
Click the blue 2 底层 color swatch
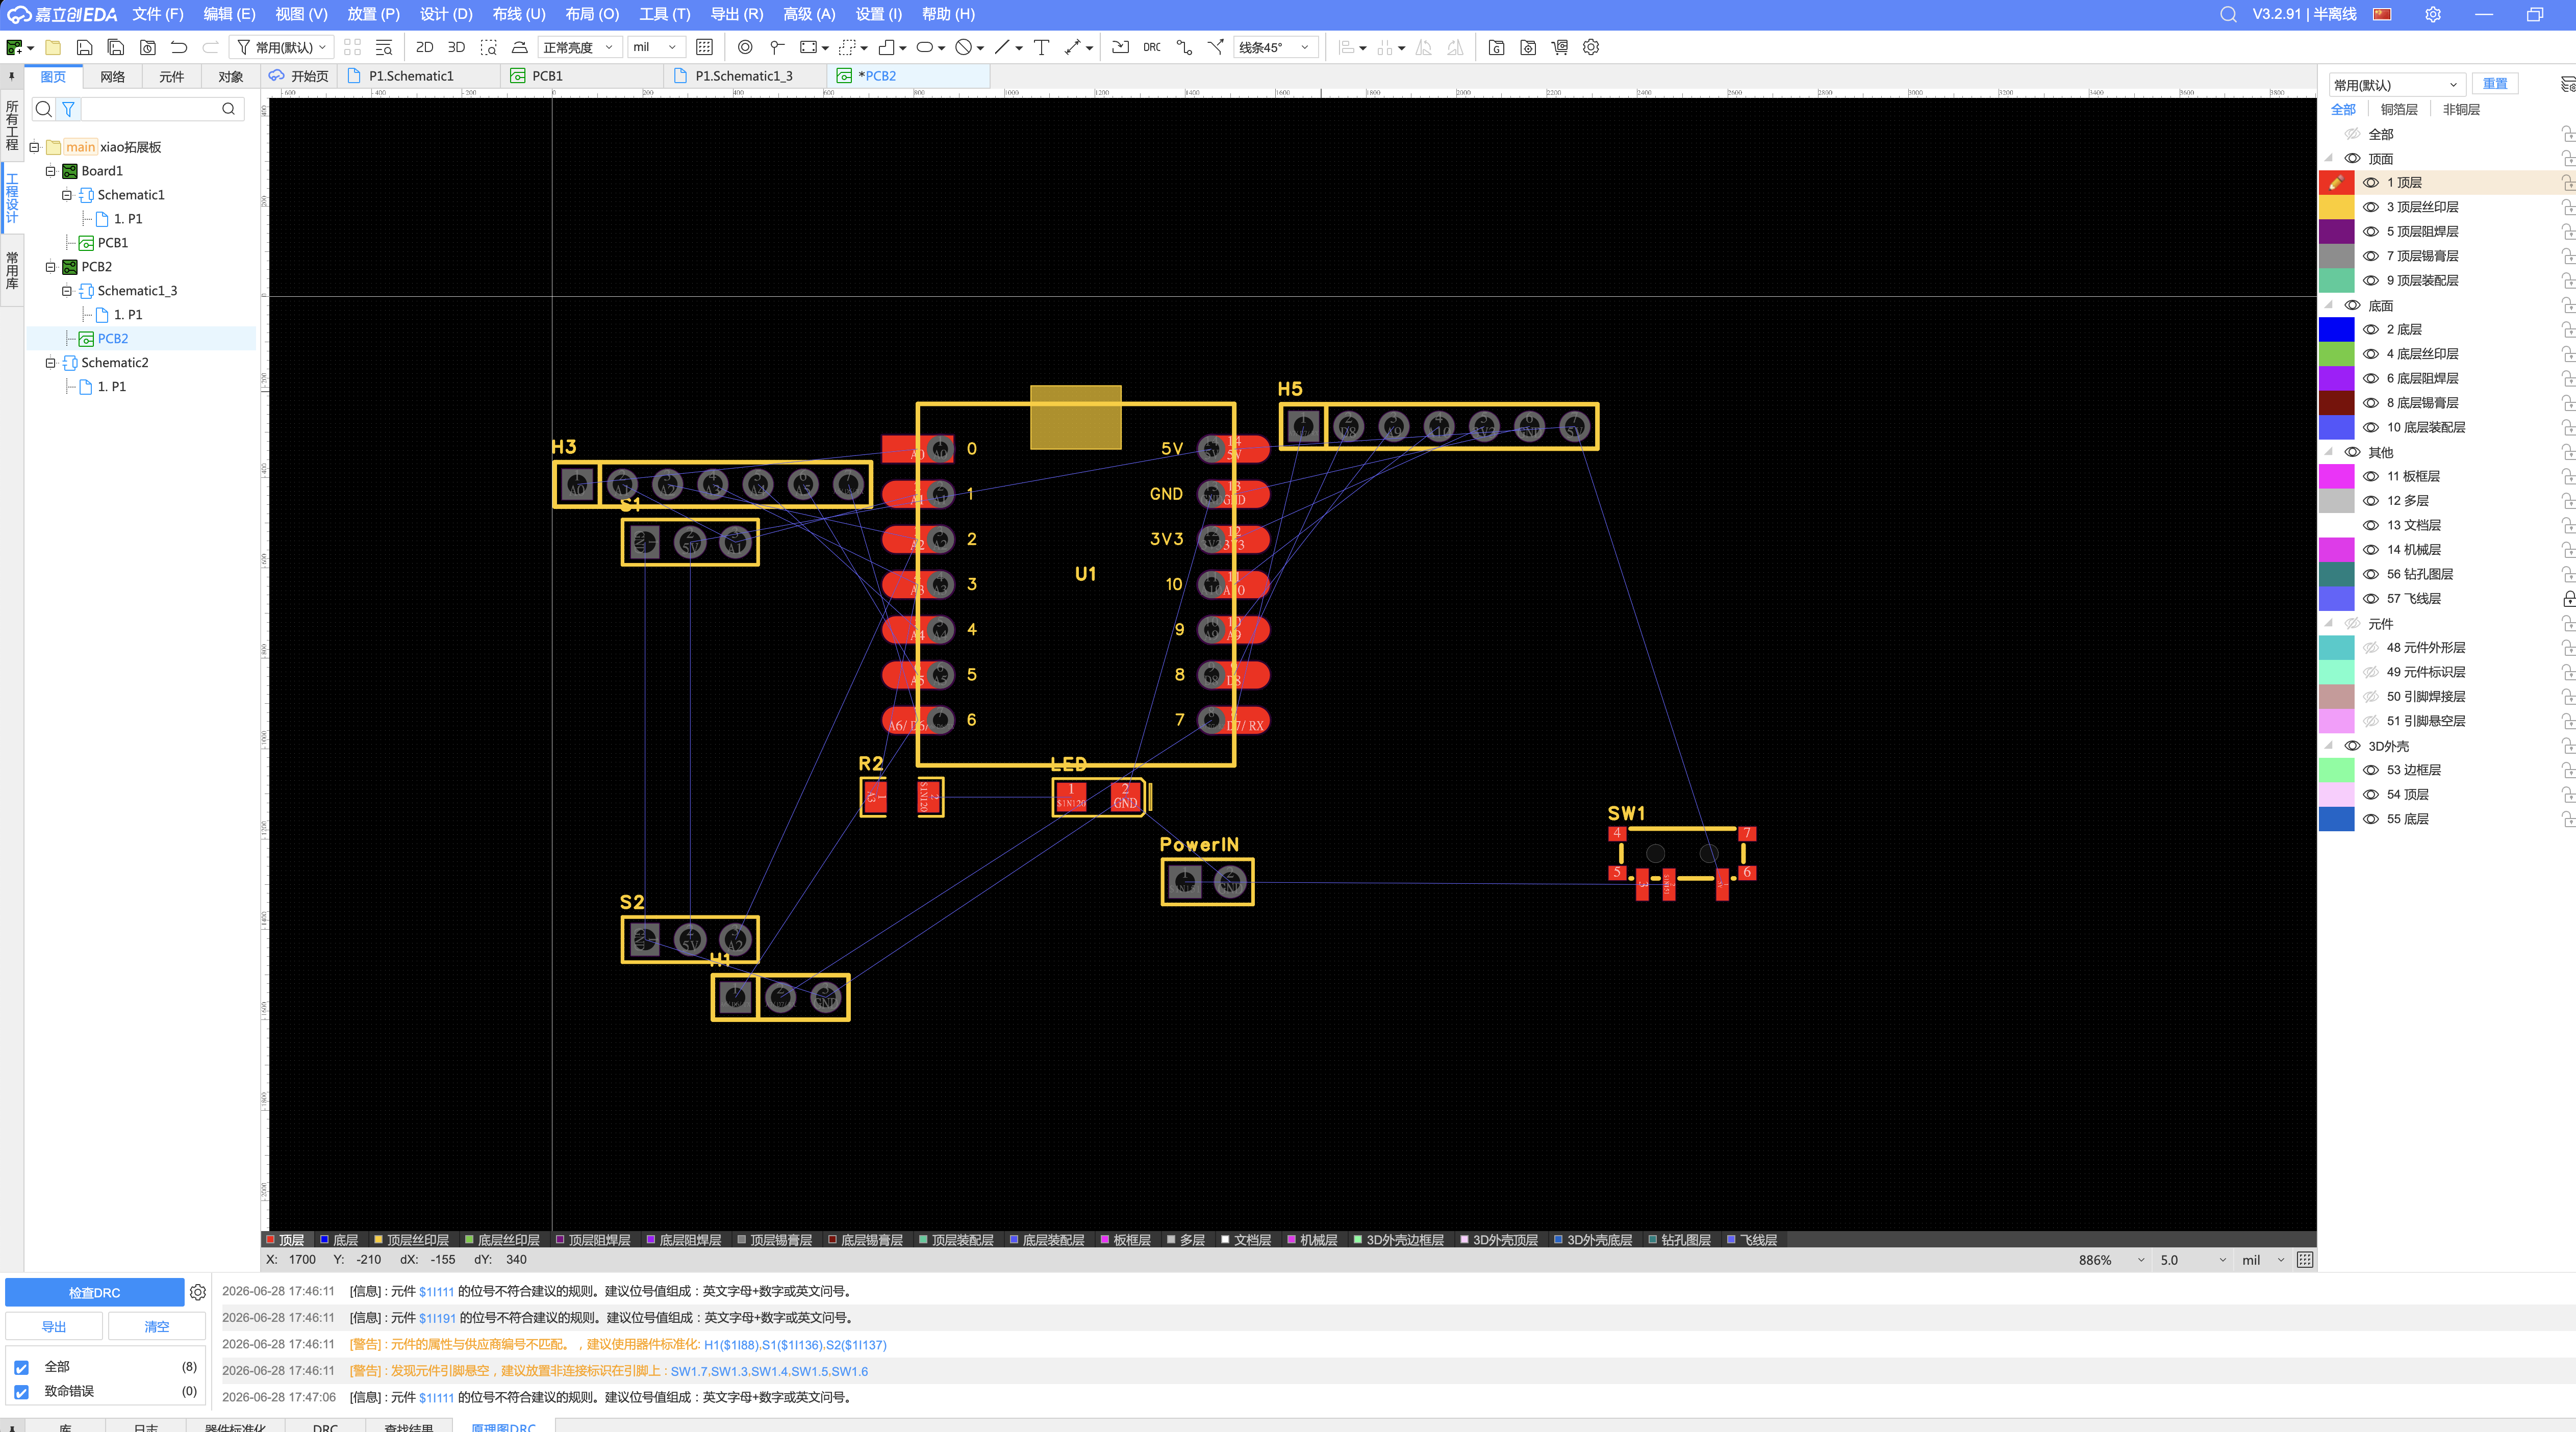2336,329
